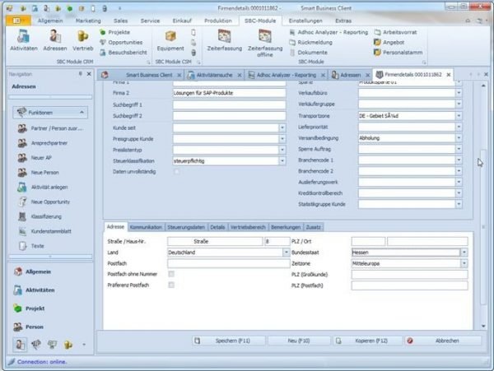Open Equipment module
This screenshot has width=494, height=371.
170,40
